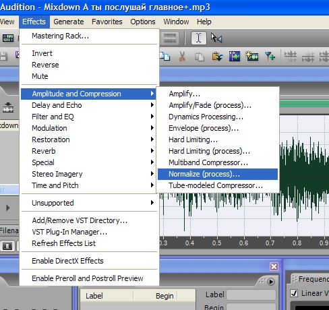Viewport: 329px width, 310px height.
Task: Open Add/Remove VST Directory dialog
Action: (90, 220)
